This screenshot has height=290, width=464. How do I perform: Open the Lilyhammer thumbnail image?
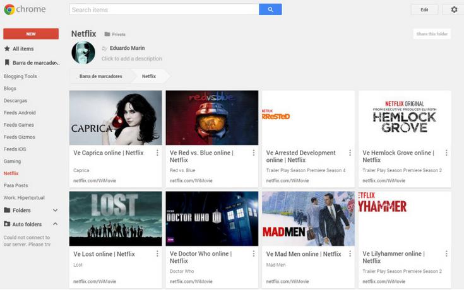(x=405, y=219)
